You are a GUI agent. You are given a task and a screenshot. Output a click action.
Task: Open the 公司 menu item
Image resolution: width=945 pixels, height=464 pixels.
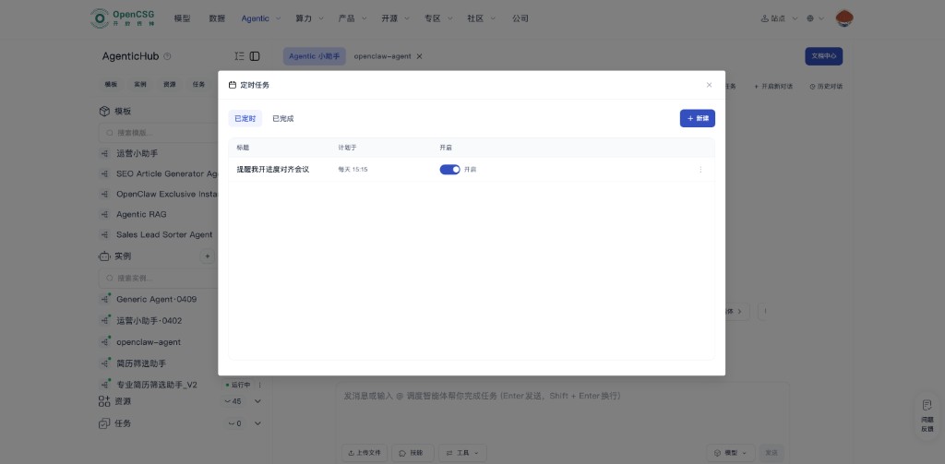click(520, 18)
